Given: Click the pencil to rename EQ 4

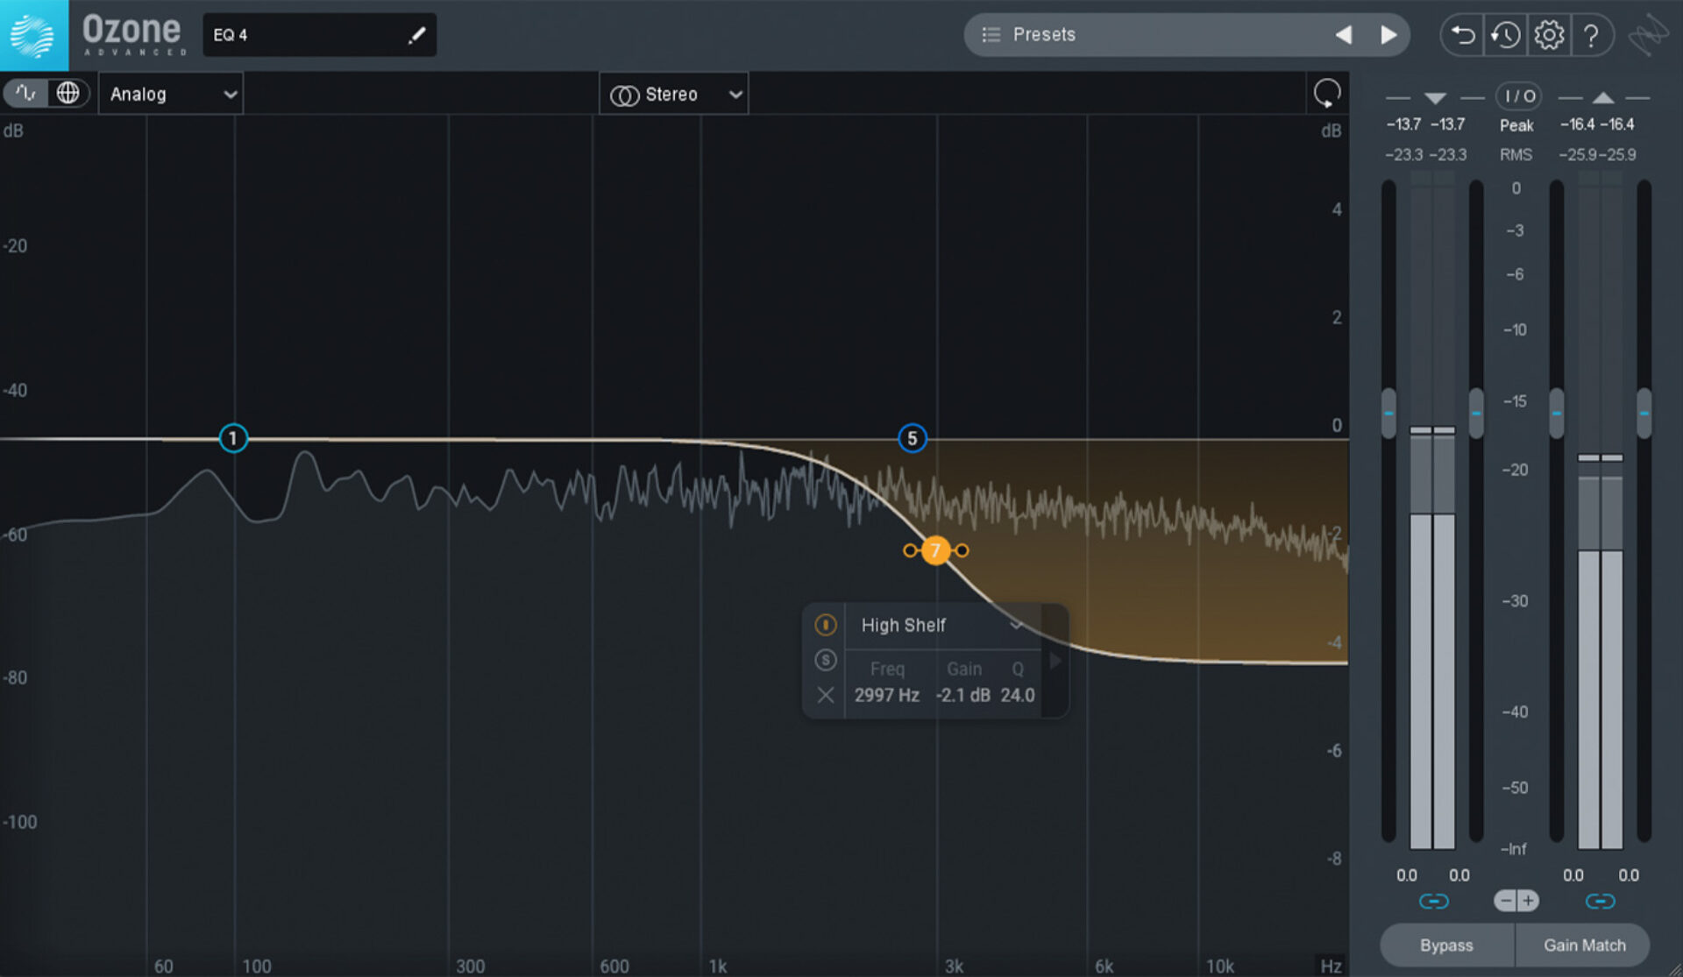Looking at the screenshot, I should 418,34.
